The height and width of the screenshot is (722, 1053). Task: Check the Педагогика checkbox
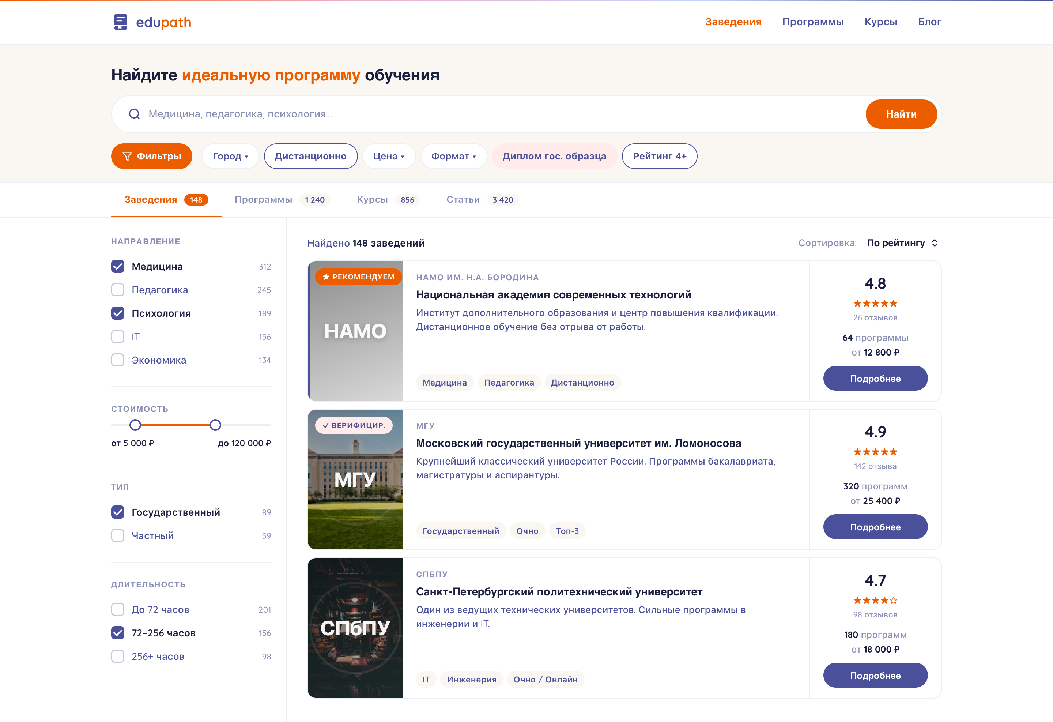coord(118,290)
